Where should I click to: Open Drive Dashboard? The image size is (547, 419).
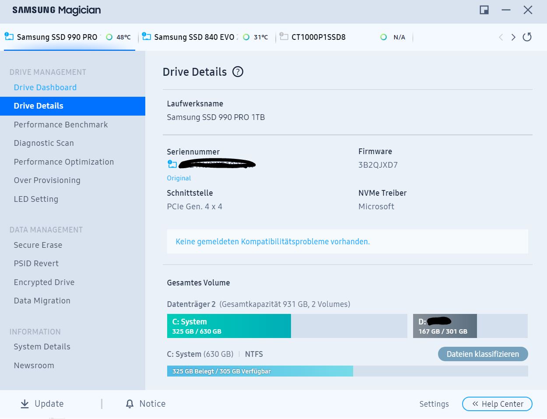click(x=45, y=87)
